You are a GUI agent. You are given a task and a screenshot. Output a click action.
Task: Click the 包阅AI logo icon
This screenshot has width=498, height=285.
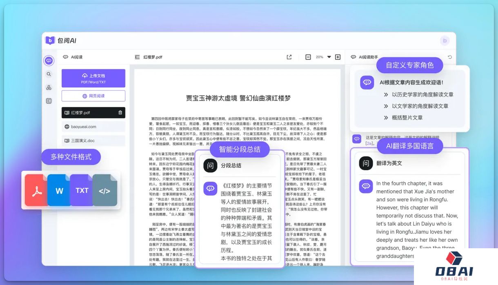(50, 40)
